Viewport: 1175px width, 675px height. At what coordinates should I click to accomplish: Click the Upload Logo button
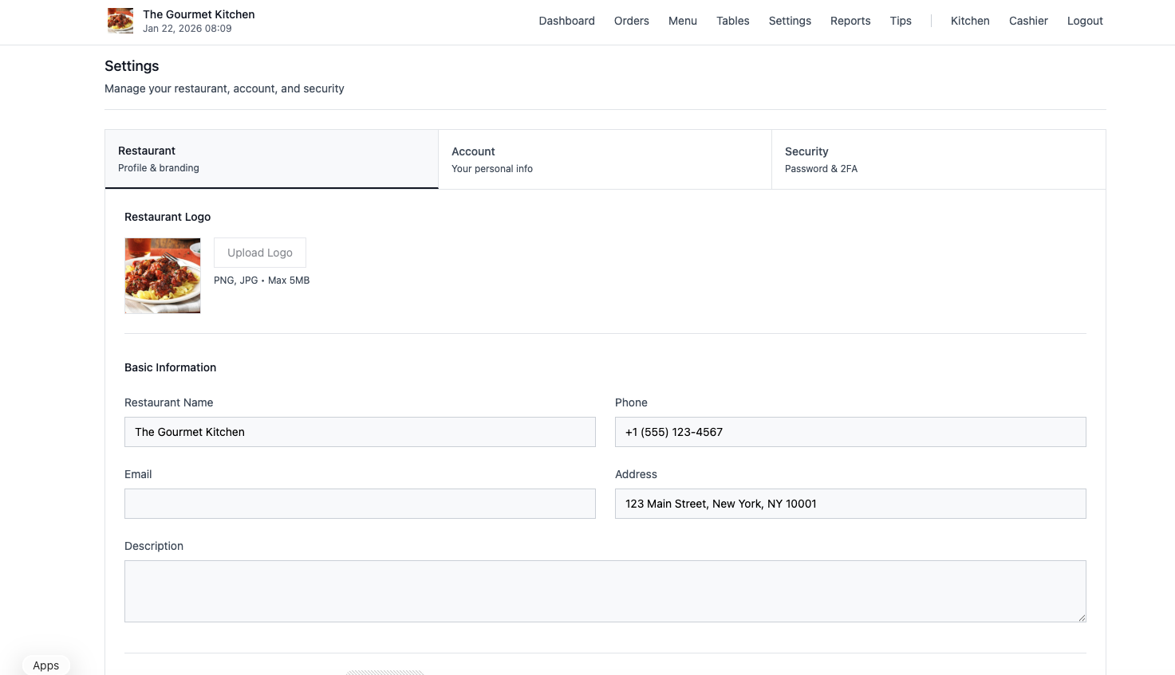259,252
